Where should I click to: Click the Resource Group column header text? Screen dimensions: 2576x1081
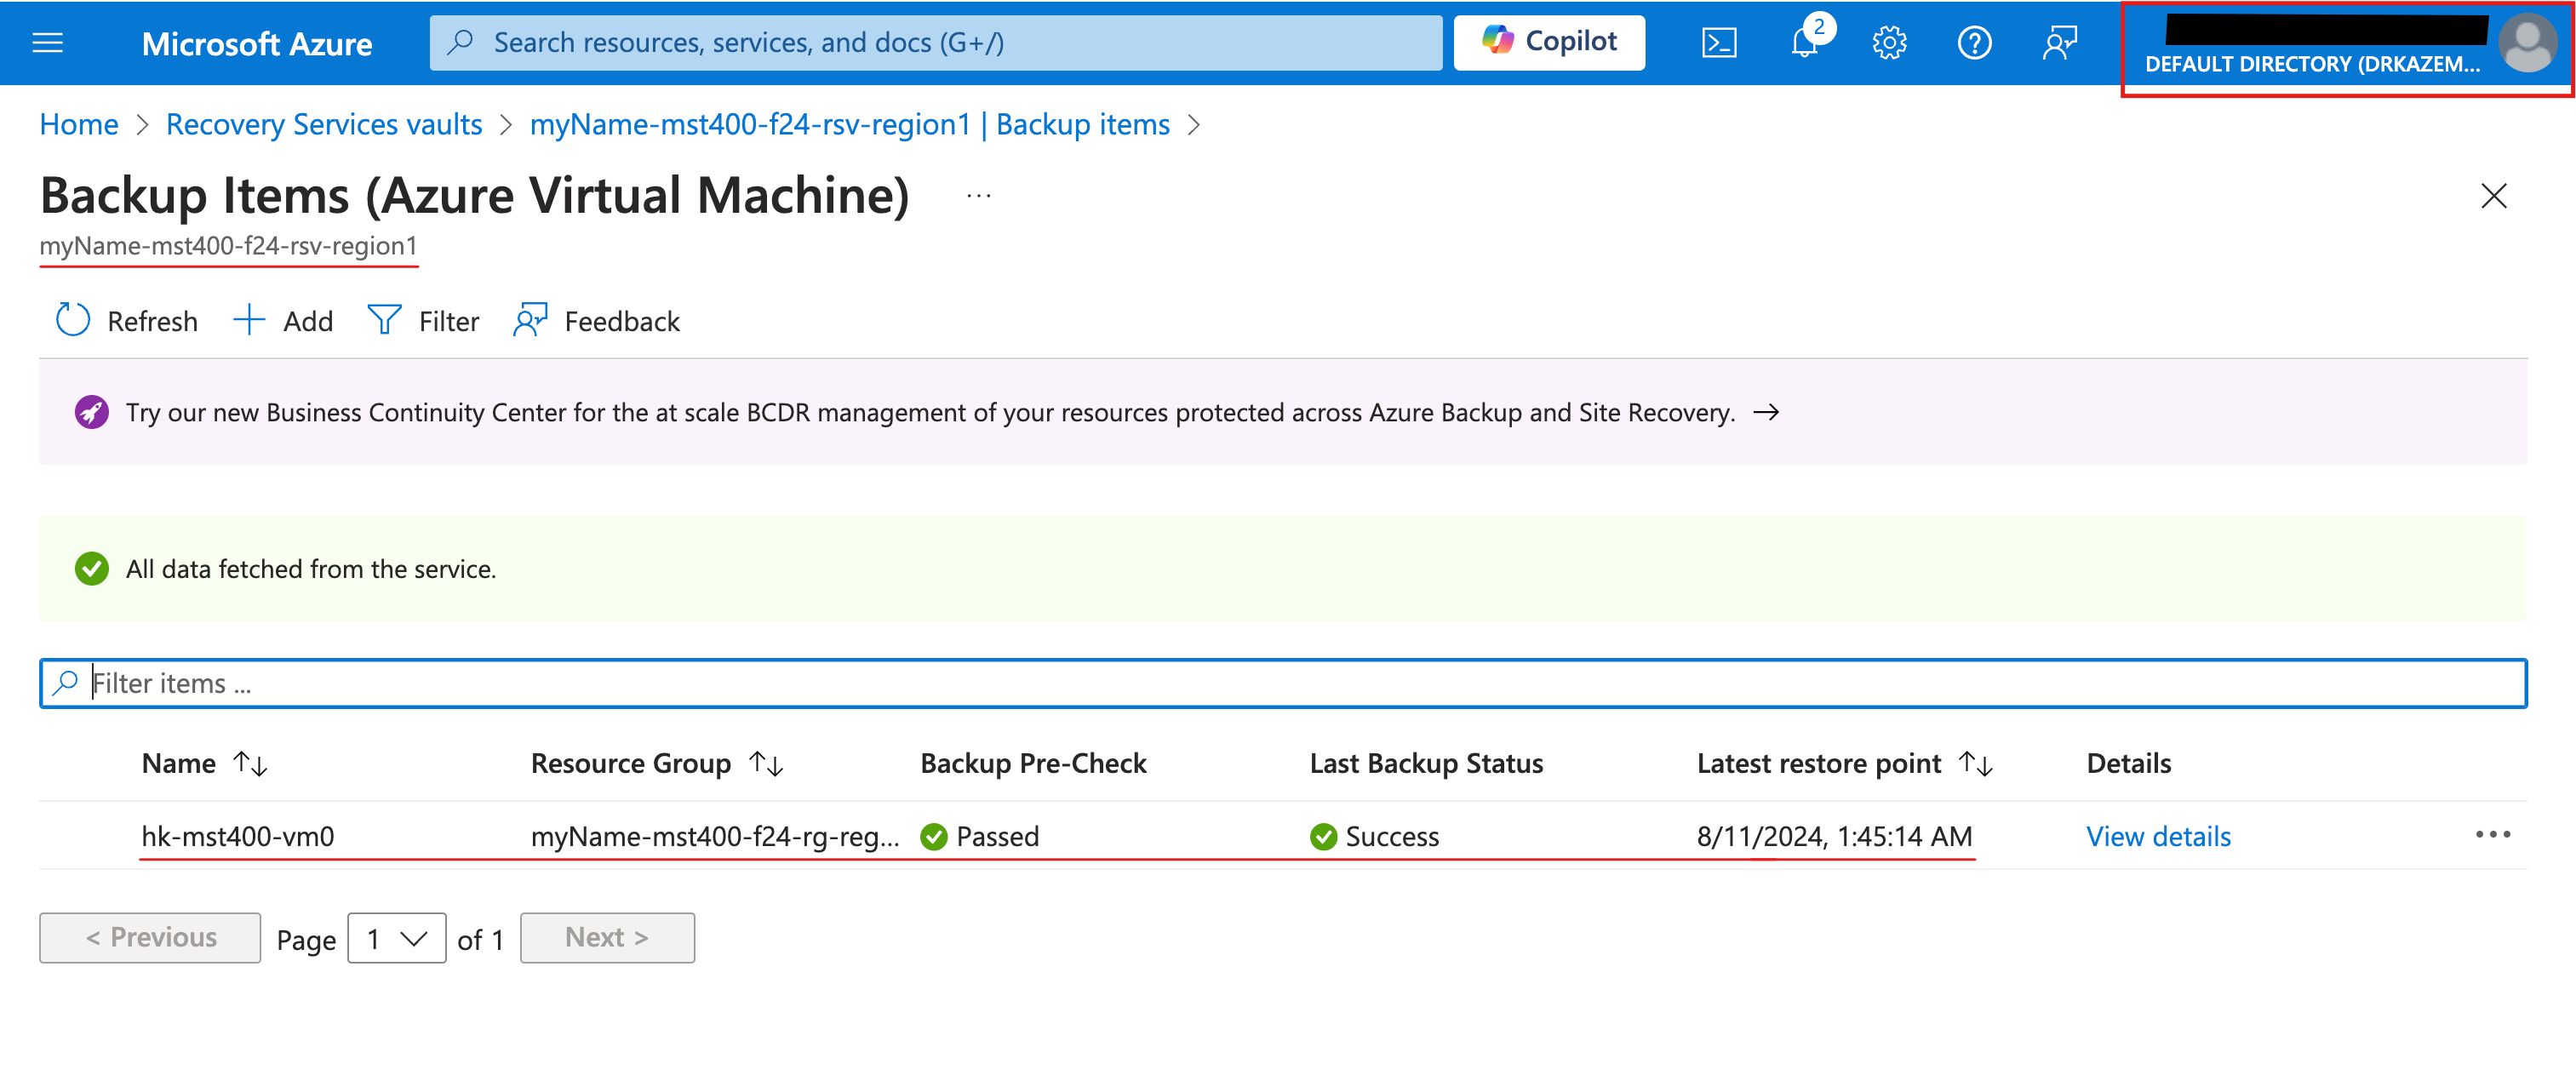(x=631, y=764)
